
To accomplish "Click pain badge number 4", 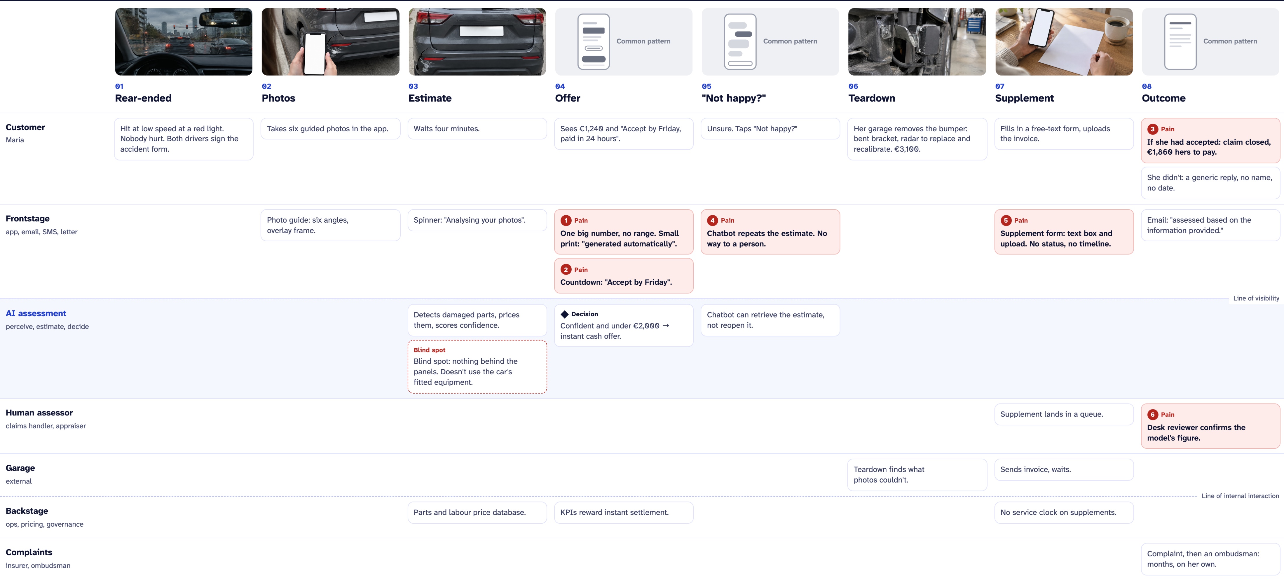I will coord(712,220).
